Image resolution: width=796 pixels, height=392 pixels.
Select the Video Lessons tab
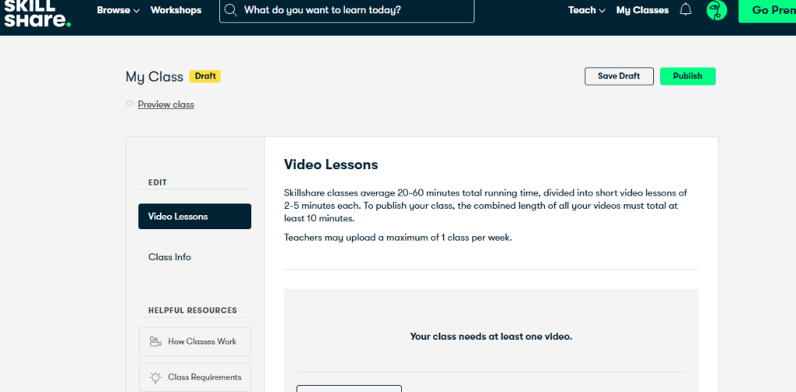[194, 217]
